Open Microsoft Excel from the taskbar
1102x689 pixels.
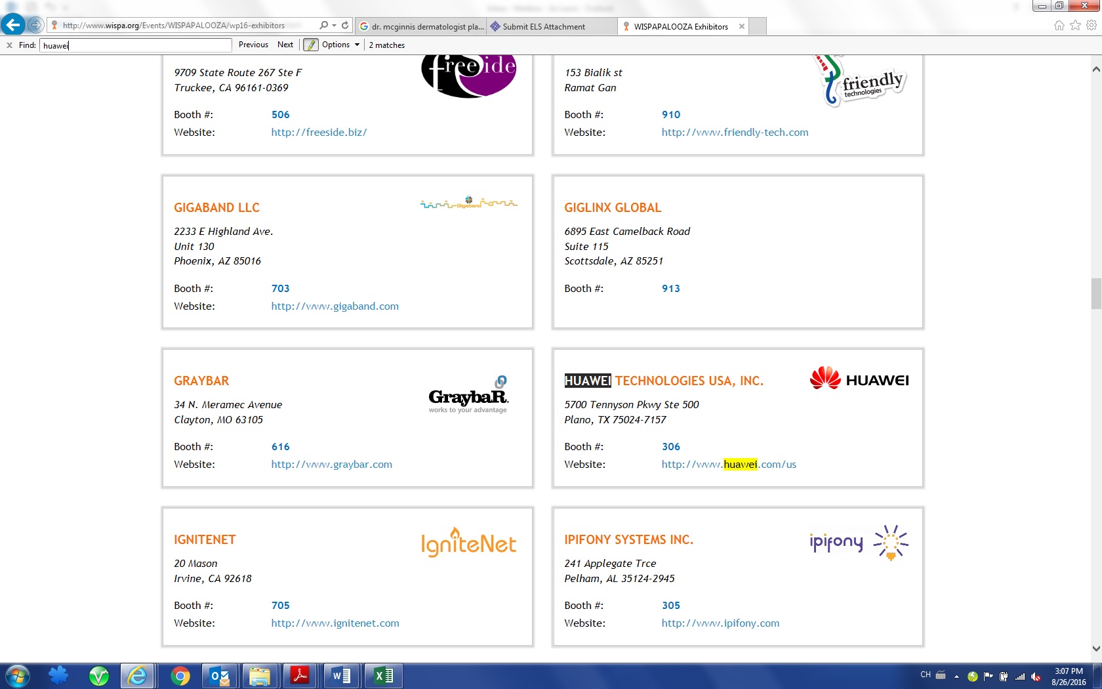click(383, 676)
